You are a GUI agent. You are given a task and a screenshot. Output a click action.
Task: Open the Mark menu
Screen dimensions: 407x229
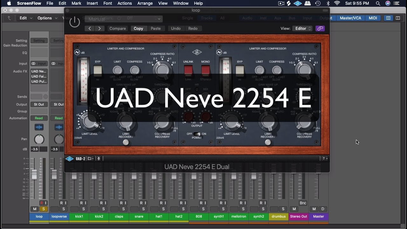click(76, 3)
